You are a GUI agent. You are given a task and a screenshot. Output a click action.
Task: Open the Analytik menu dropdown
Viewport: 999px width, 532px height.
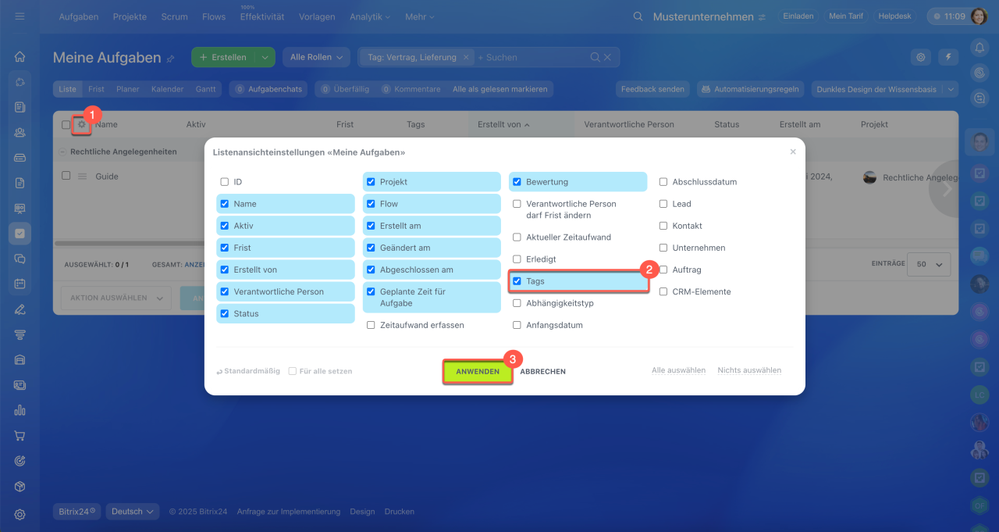click(370, 16)
